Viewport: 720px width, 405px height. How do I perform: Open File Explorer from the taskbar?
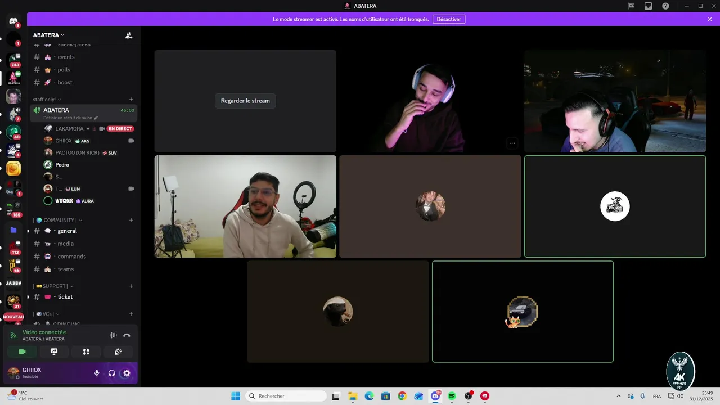(x=352, y=396)
